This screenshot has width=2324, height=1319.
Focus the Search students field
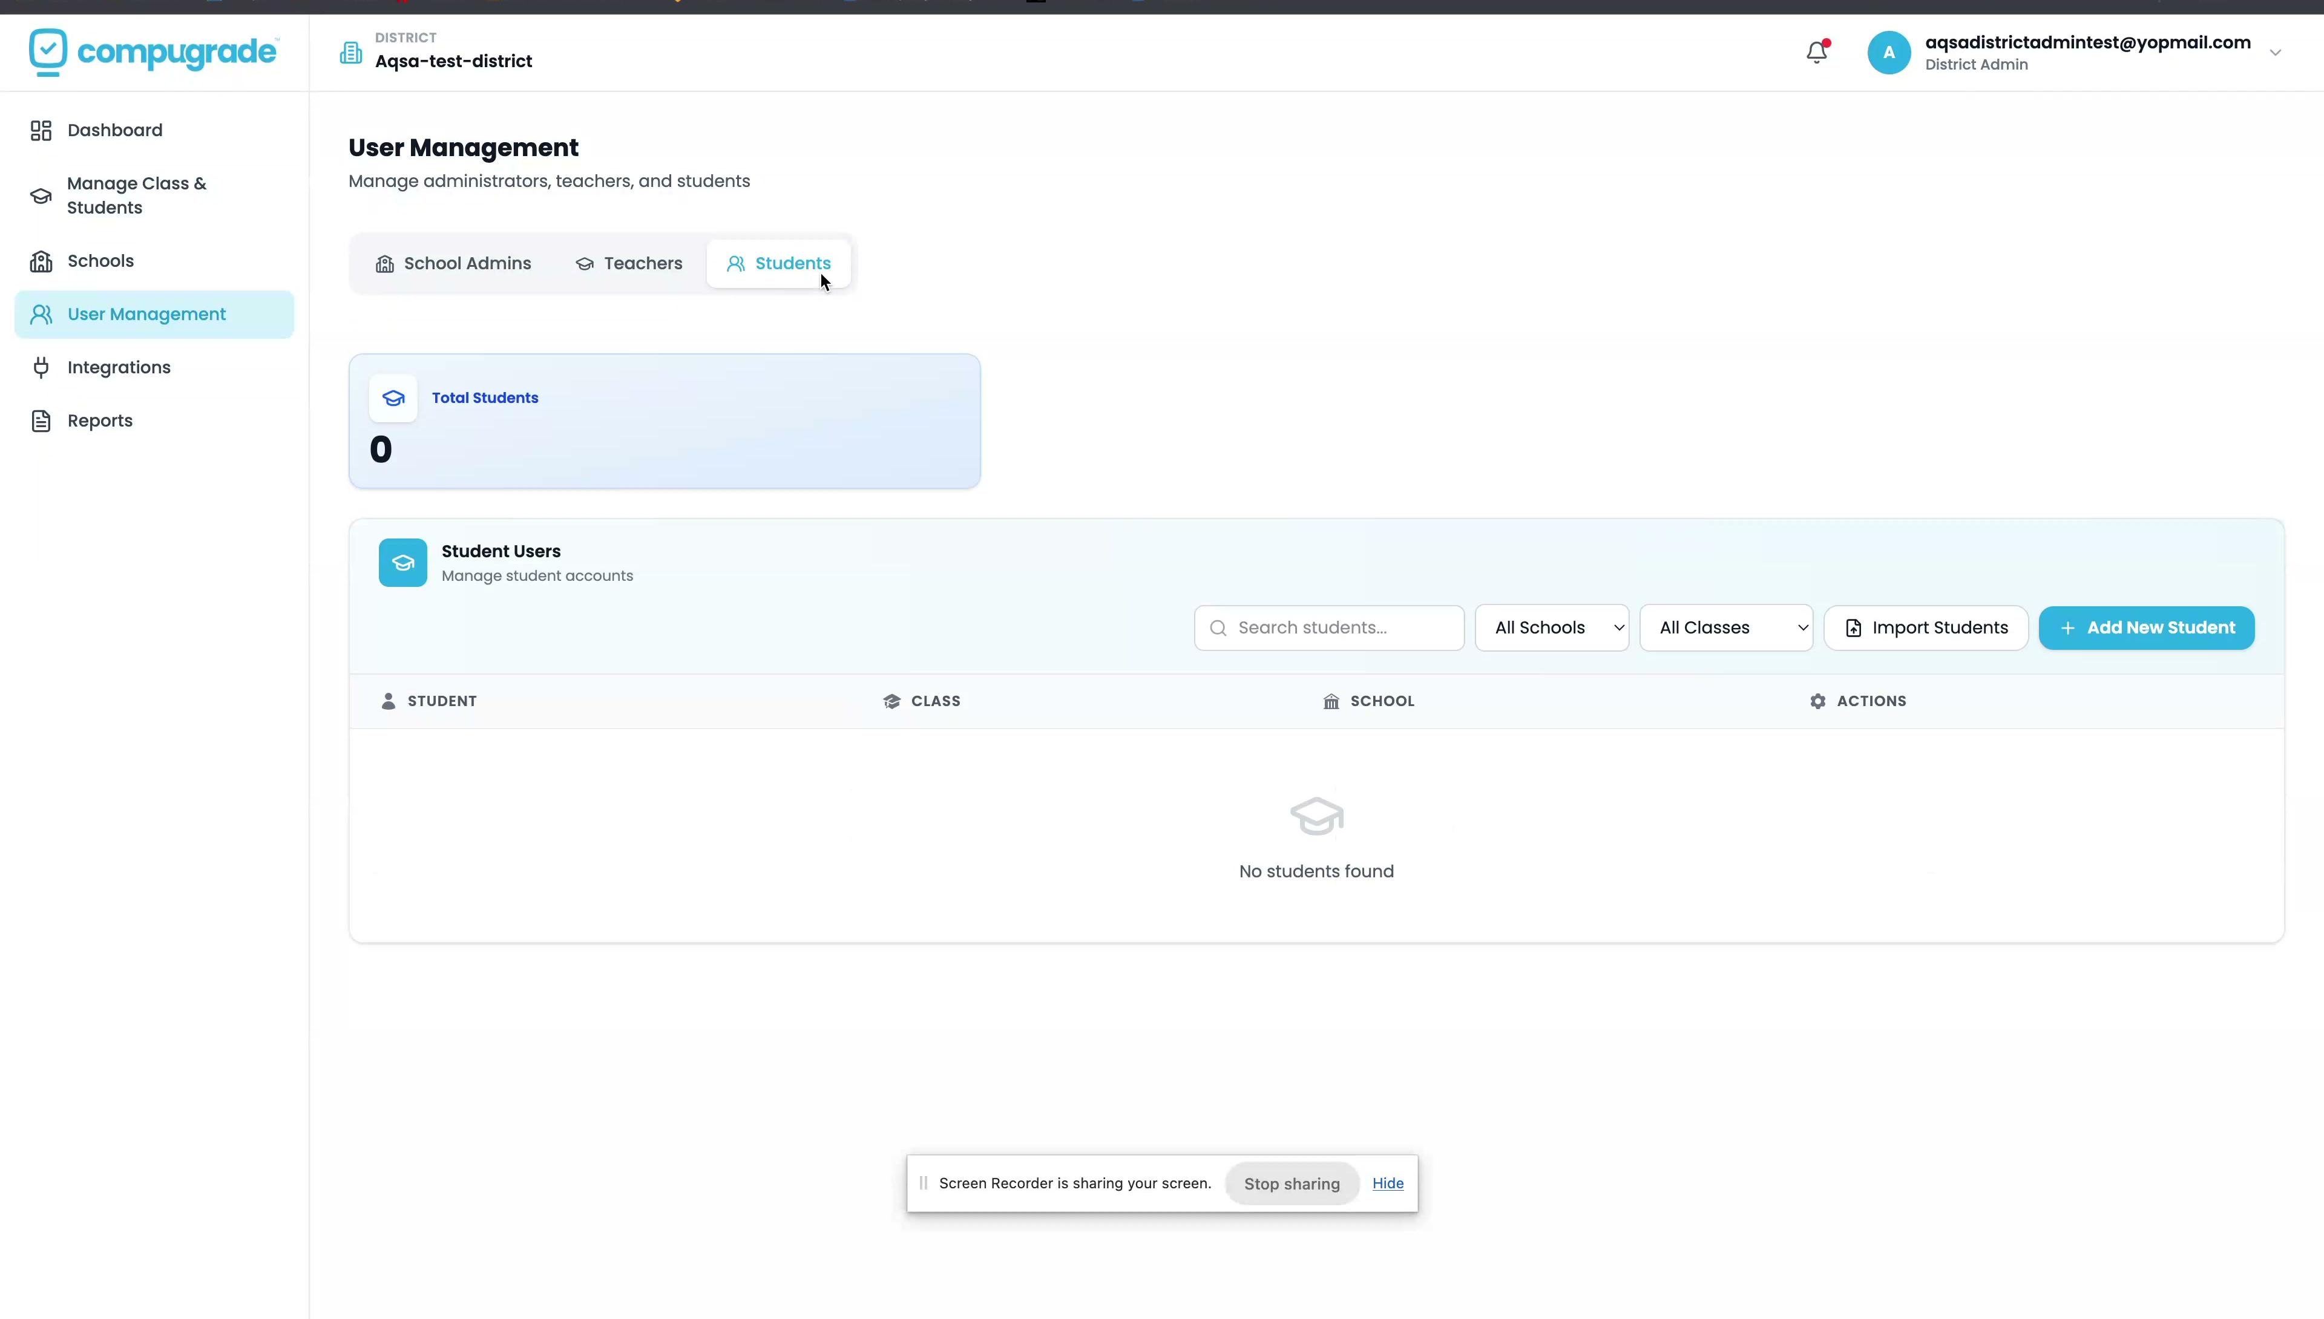[1329, 628]
